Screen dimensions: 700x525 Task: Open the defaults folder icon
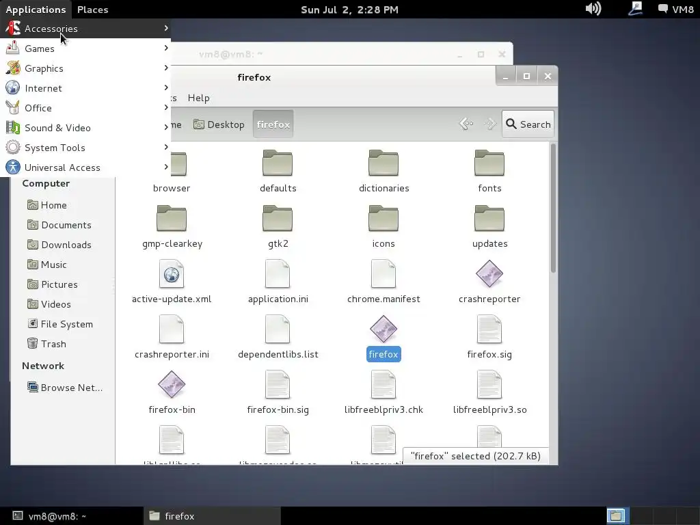[278, 163]
